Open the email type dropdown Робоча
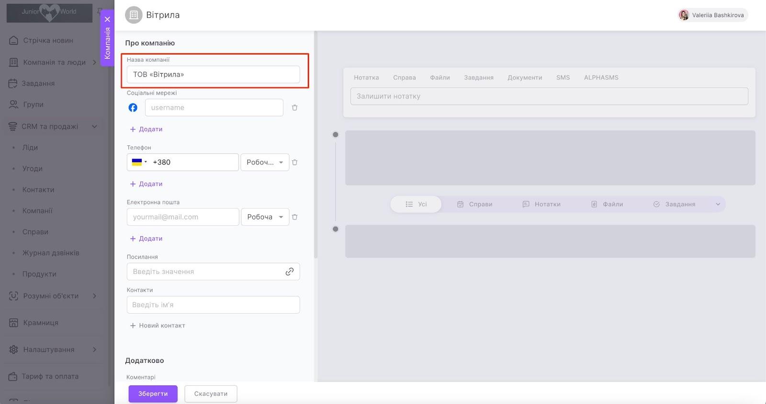Viewport: 766px width, 404px height. tap(265, 217)
